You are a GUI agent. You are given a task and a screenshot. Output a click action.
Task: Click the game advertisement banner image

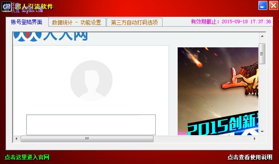click(x=218, y=91)
